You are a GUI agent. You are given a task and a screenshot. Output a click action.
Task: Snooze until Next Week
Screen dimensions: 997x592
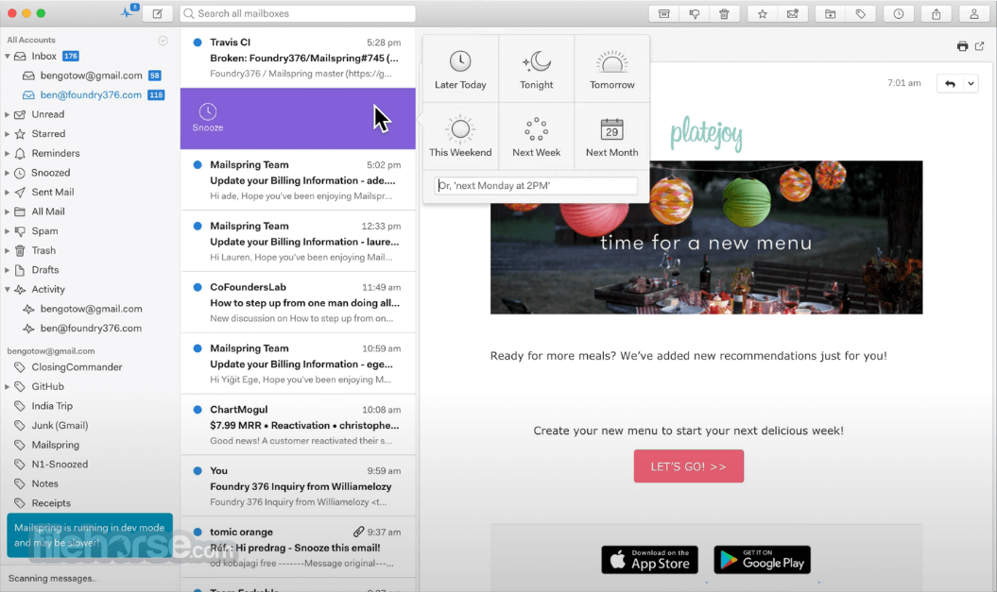537,137
